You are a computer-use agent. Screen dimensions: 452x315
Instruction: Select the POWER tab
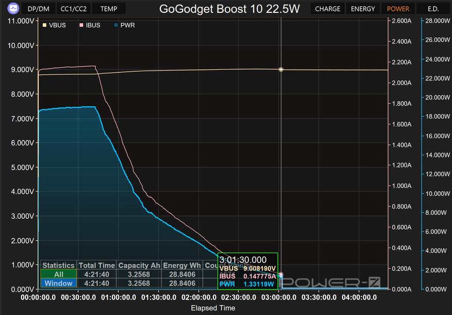(398, 9)
